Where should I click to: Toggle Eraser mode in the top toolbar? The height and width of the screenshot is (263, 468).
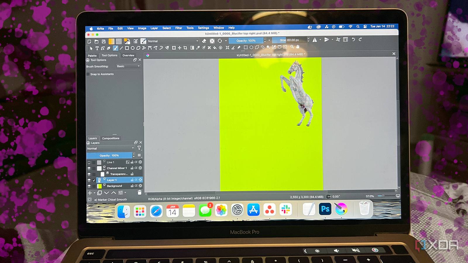tap(204, 41)
